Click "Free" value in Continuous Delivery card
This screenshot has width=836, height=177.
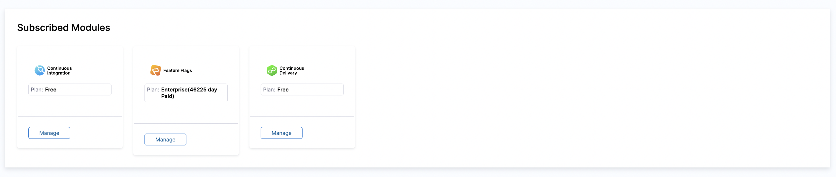tap(283, 89)
